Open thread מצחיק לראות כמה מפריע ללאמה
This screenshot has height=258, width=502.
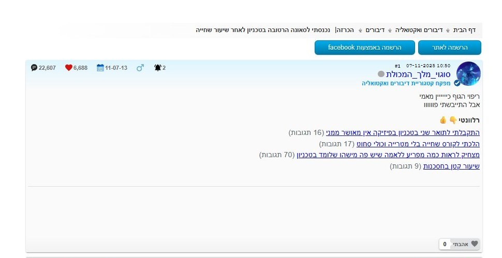click(x=388, y=155)
